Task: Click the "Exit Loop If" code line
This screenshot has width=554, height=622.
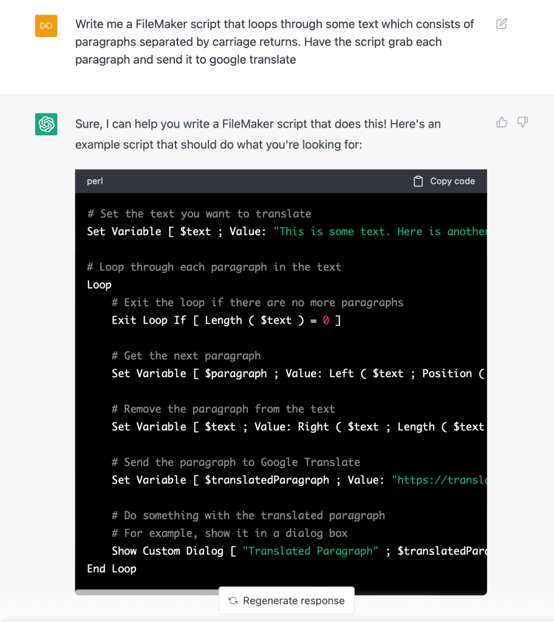Action: click(x=226, y=320)
